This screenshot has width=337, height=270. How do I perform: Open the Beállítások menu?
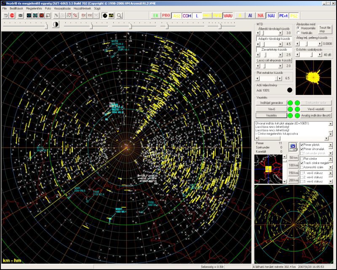(x=16, y=8)
